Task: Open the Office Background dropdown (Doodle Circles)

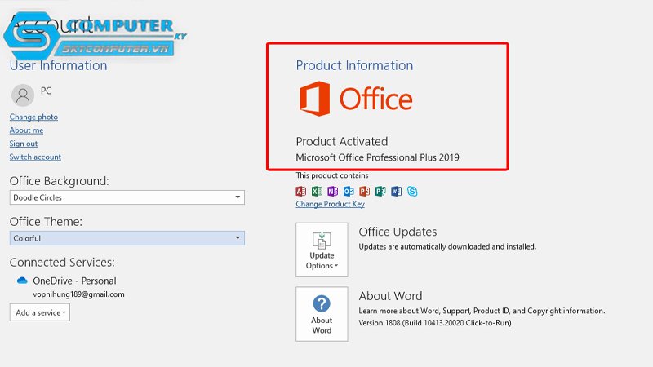Action: coord(127,197)
